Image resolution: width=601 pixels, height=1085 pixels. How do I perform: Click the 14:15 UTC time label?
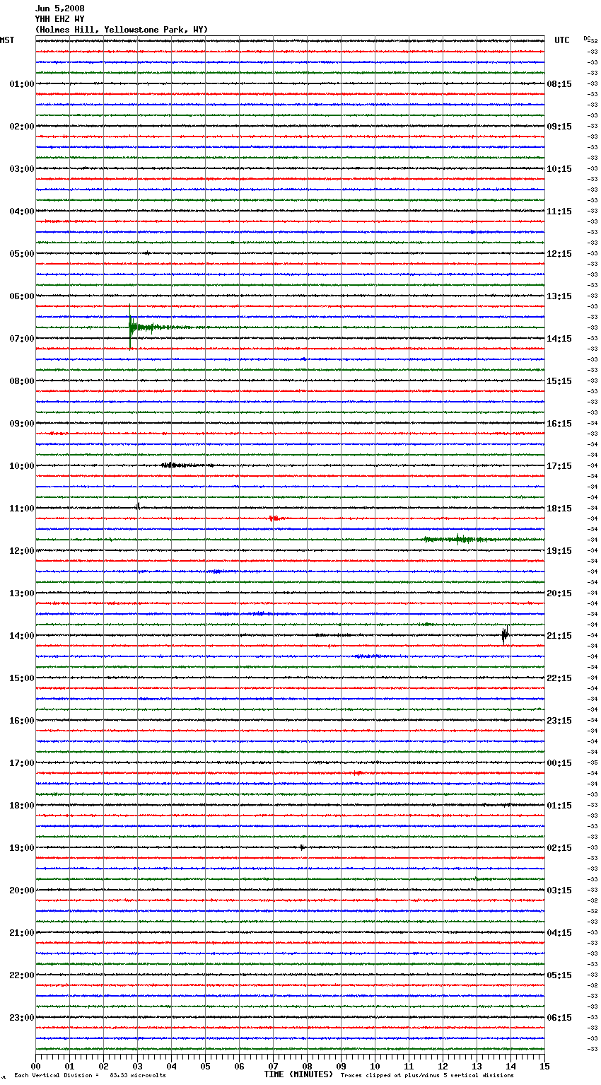coord(559,339)
